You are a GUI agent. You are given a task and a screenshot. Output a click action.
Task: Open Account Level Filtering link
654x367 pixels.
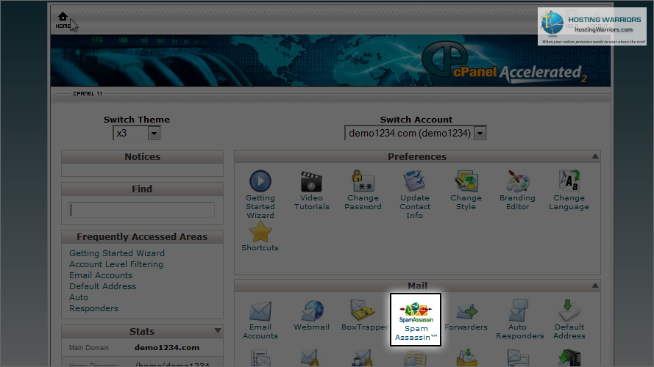click(116, 264)
